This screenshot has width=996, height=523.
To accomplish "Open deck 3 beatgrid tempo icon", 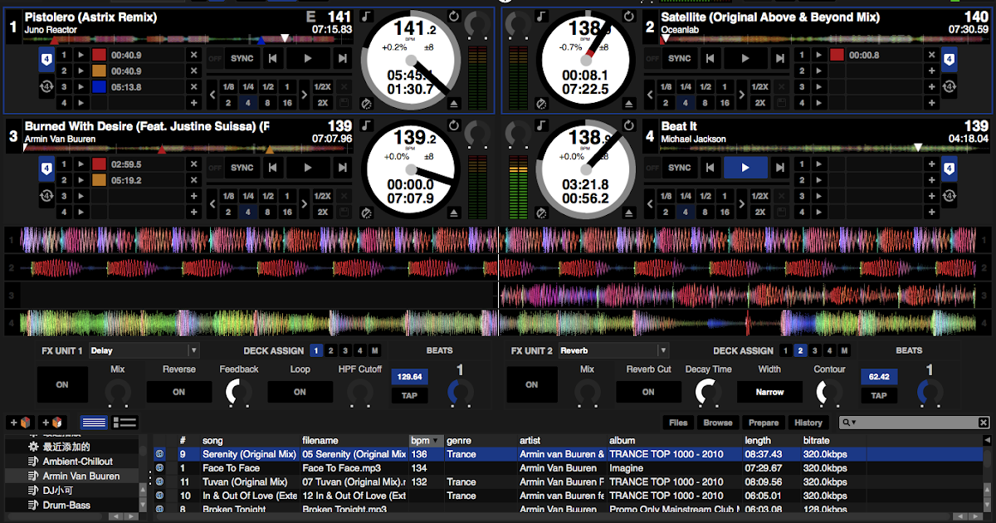I will [366, 213].
